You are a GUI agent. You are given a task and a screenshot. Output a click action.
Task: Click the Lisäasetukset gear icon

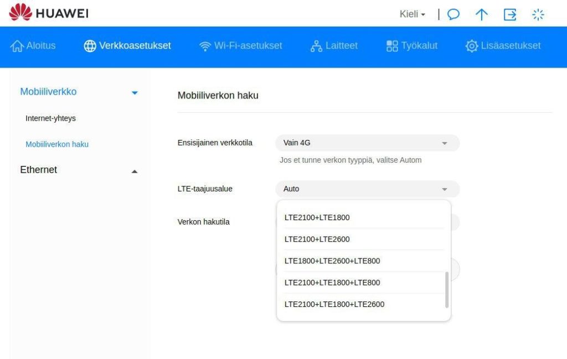click(472, 46)
